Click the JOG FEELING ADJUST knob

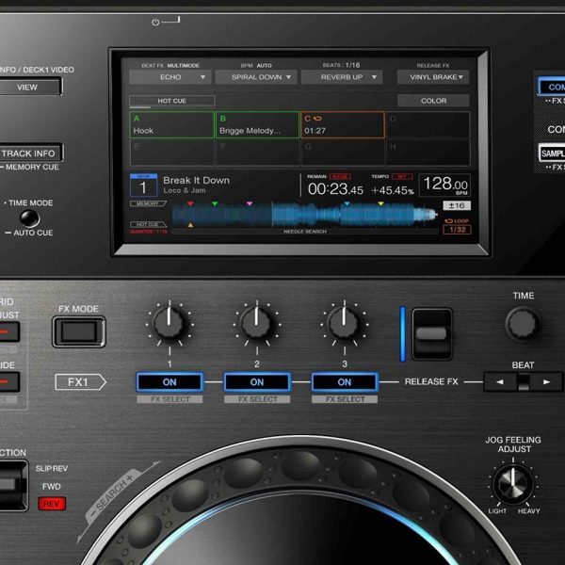pyautogui.click(x=513, y=484)
